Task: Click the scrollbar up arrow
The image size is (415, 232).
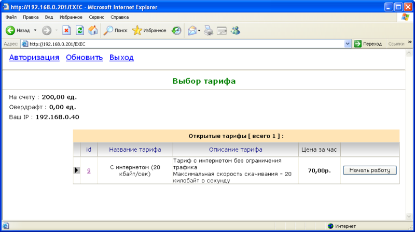Action: (x=409, y=53)
